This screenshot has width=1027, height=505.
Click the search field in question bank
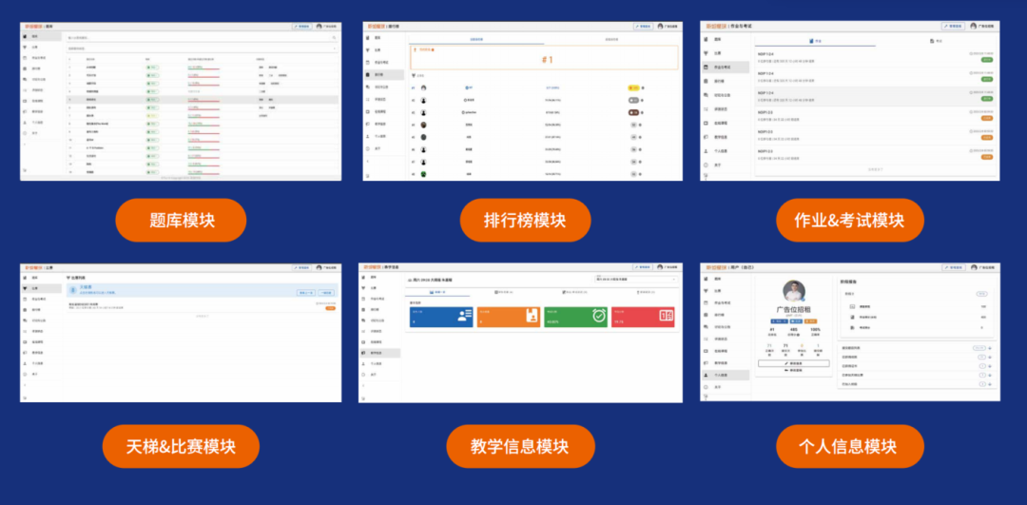coord(202,38)
